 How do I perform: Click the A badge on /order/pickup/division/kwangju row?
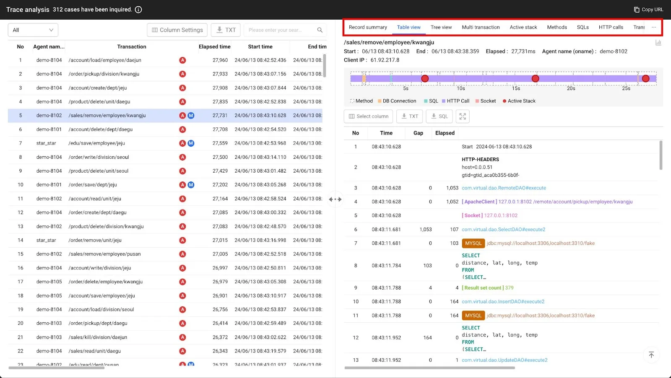[182, 74]
